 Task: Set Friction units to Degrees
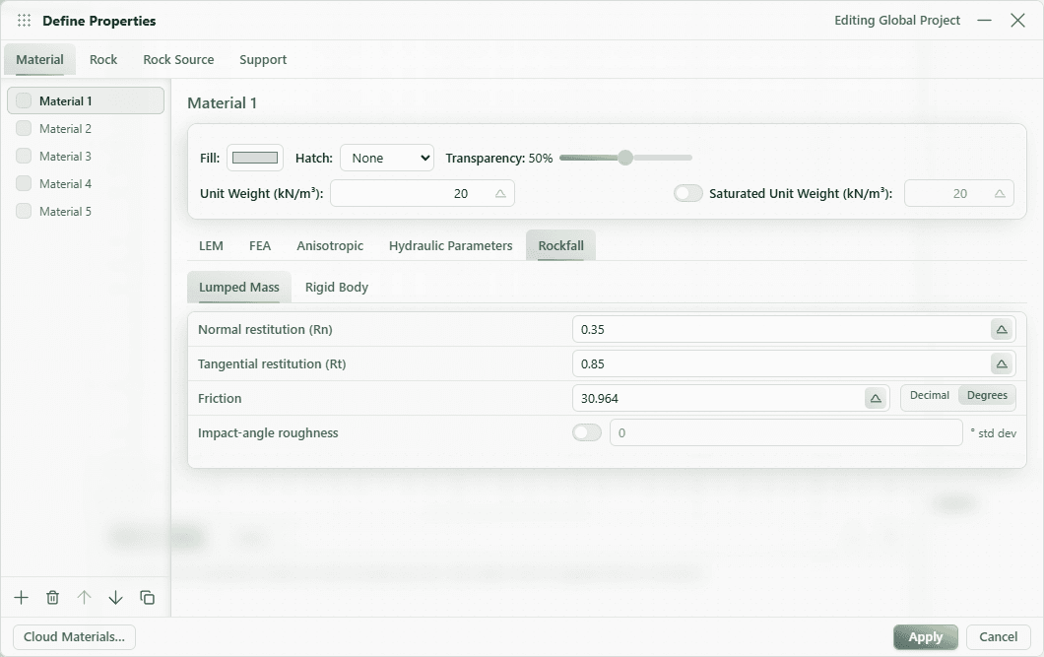click(x=987, y=395)
